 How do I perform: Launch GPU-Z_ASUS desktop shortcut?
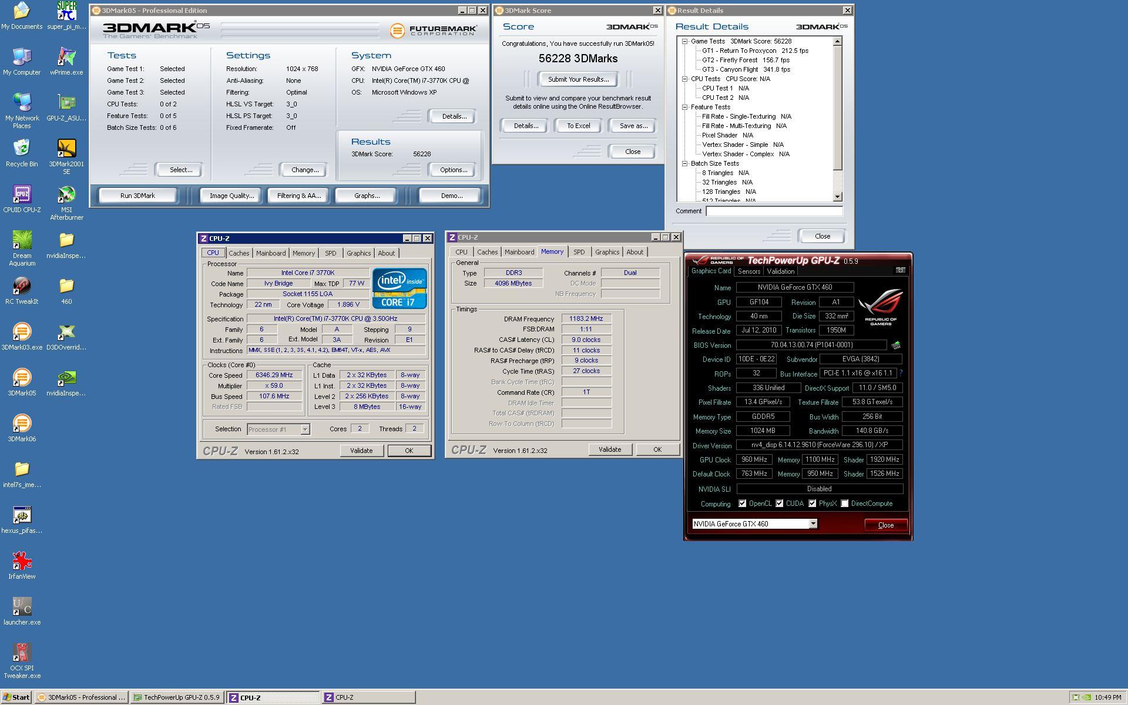pos(66,108)
